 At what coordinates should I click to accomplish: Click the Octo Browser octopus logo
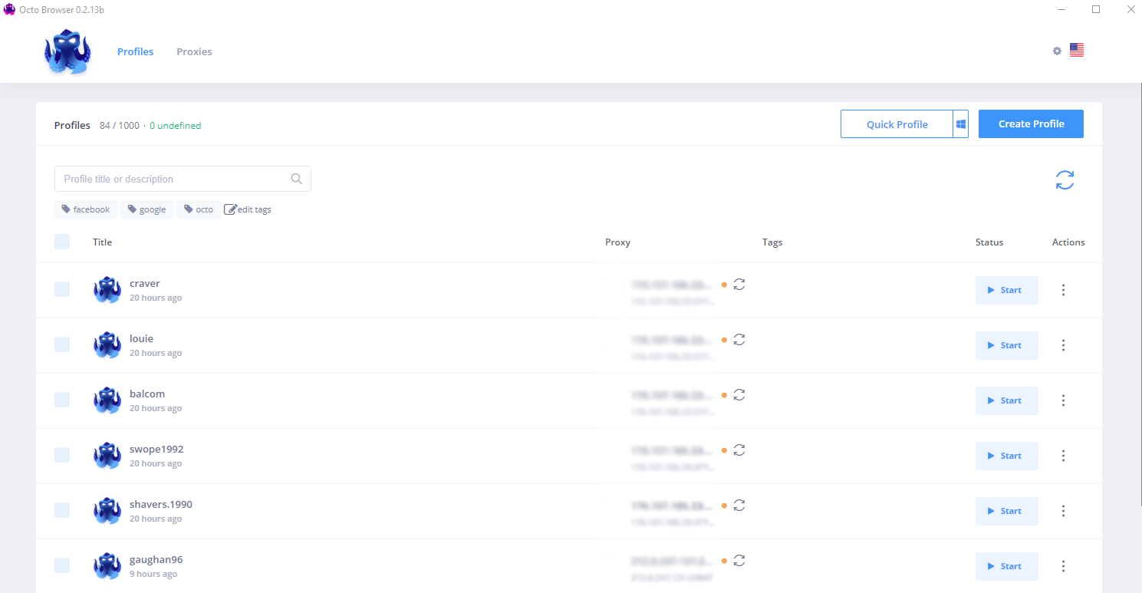pyautogui.click(x=67, y=52)
